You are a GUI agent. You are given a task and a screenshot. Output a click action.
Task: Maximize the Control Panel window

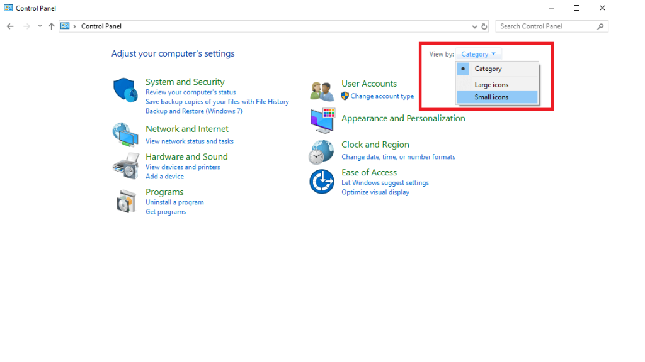(x=577, y=8)
